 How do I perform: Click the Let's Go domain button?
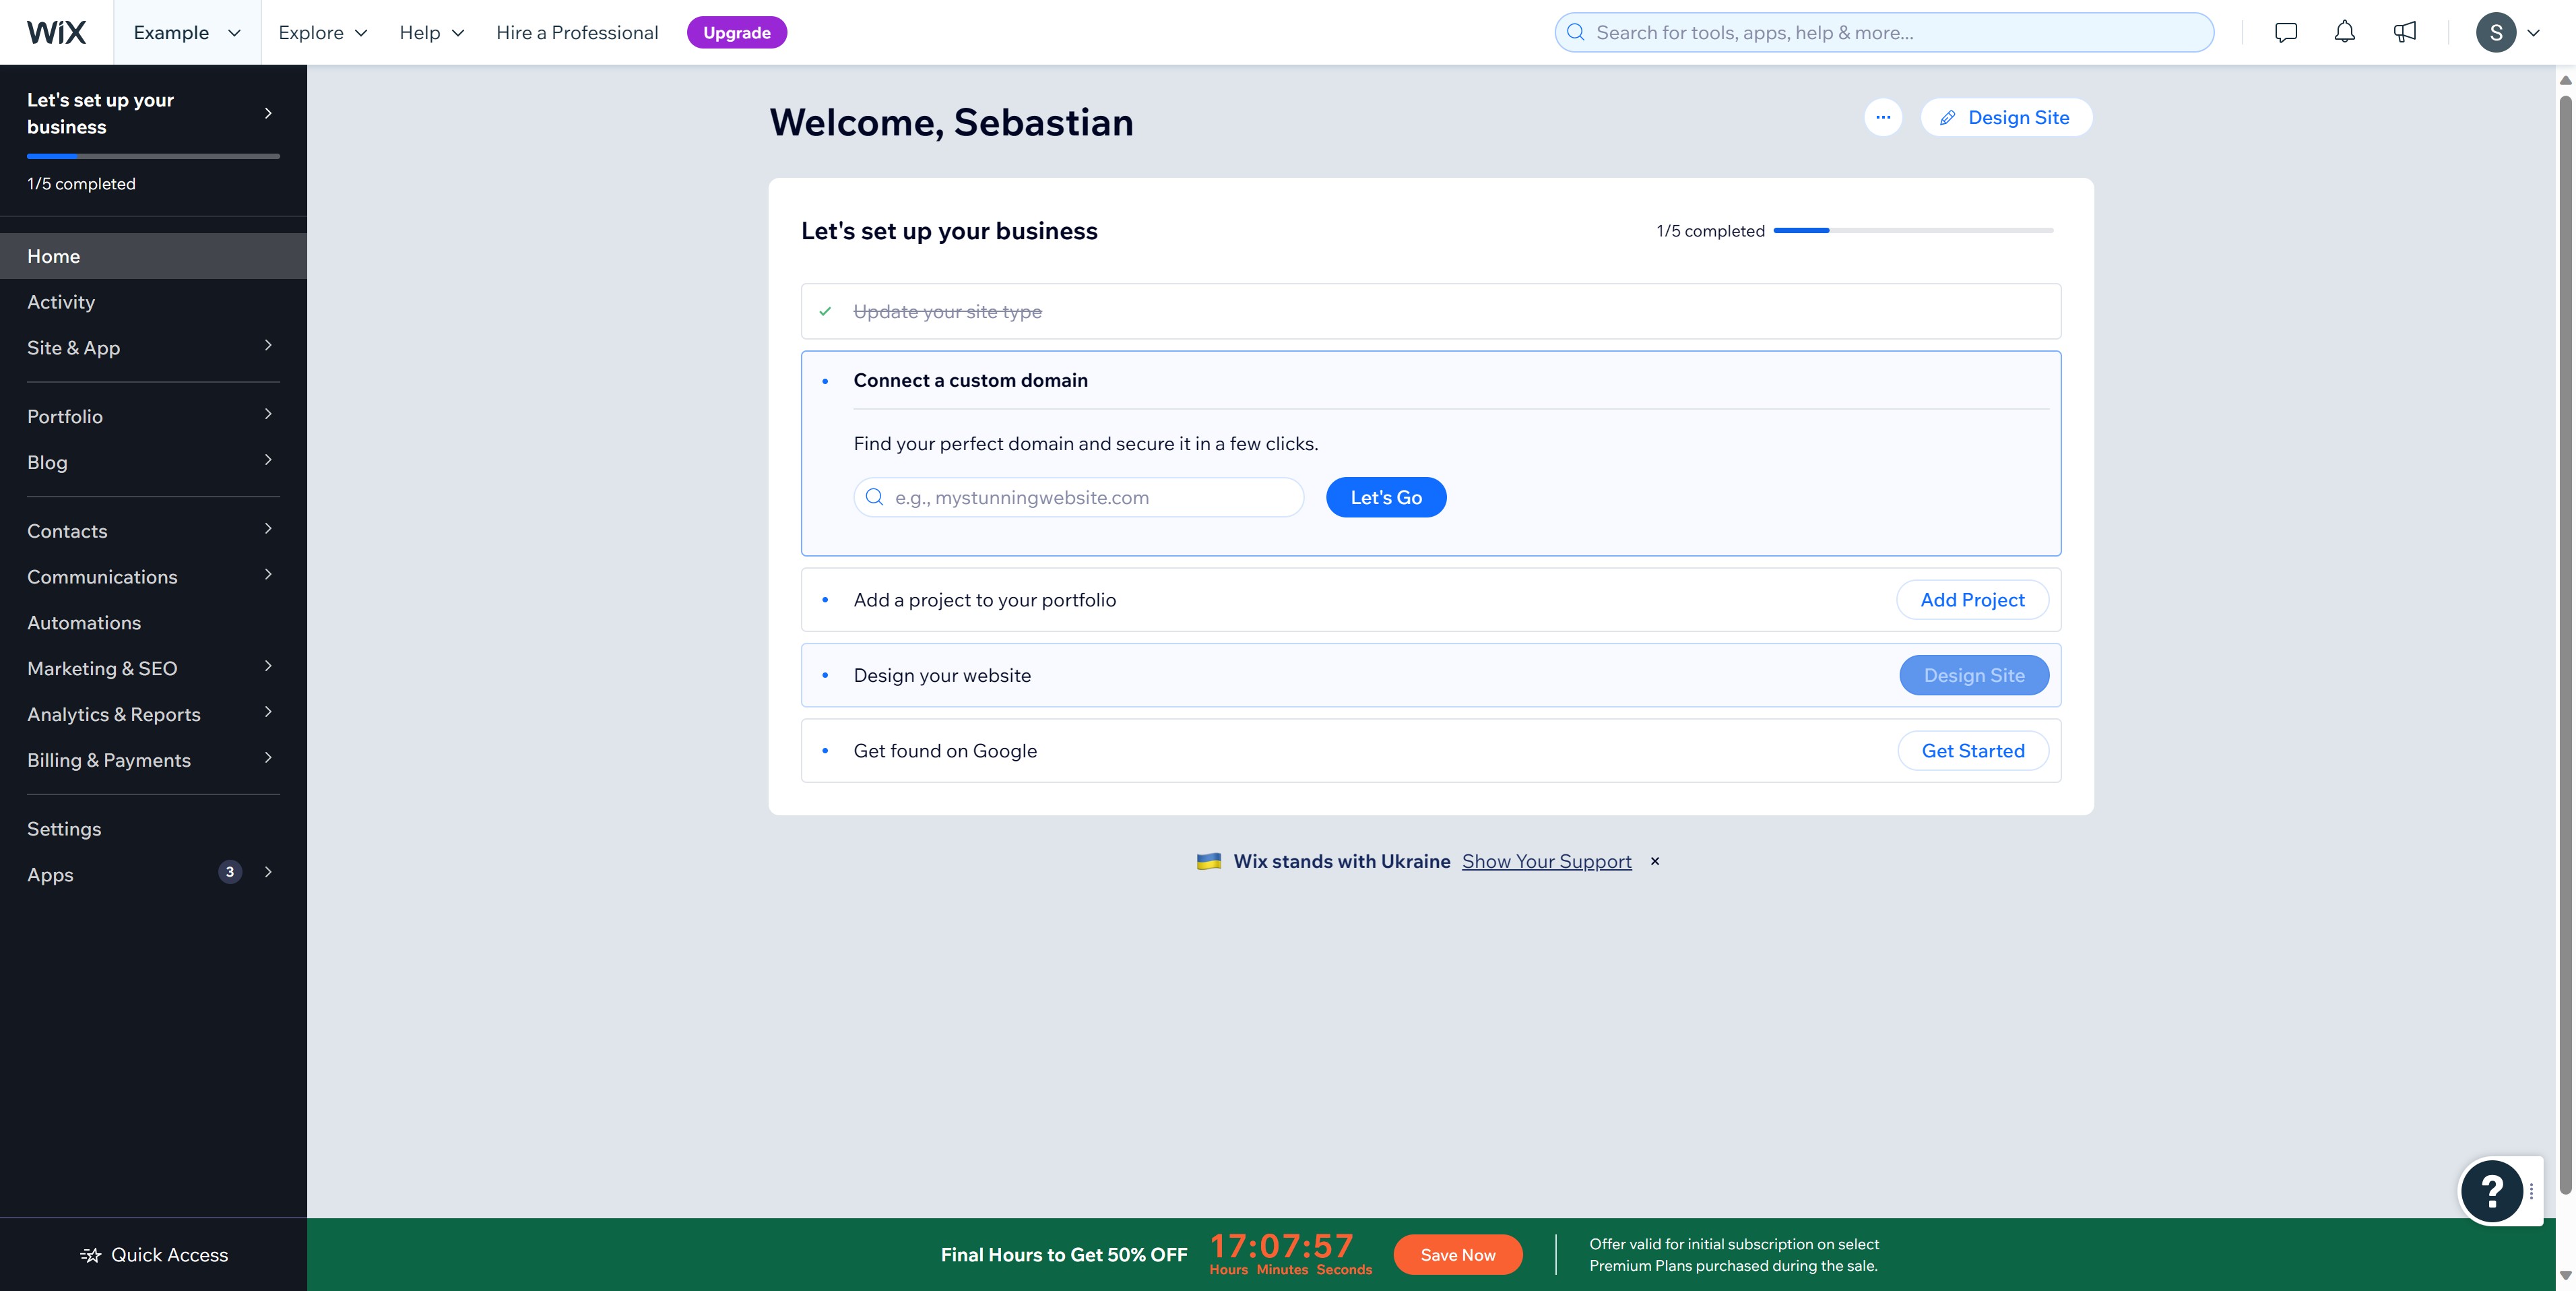(1385, 497)
